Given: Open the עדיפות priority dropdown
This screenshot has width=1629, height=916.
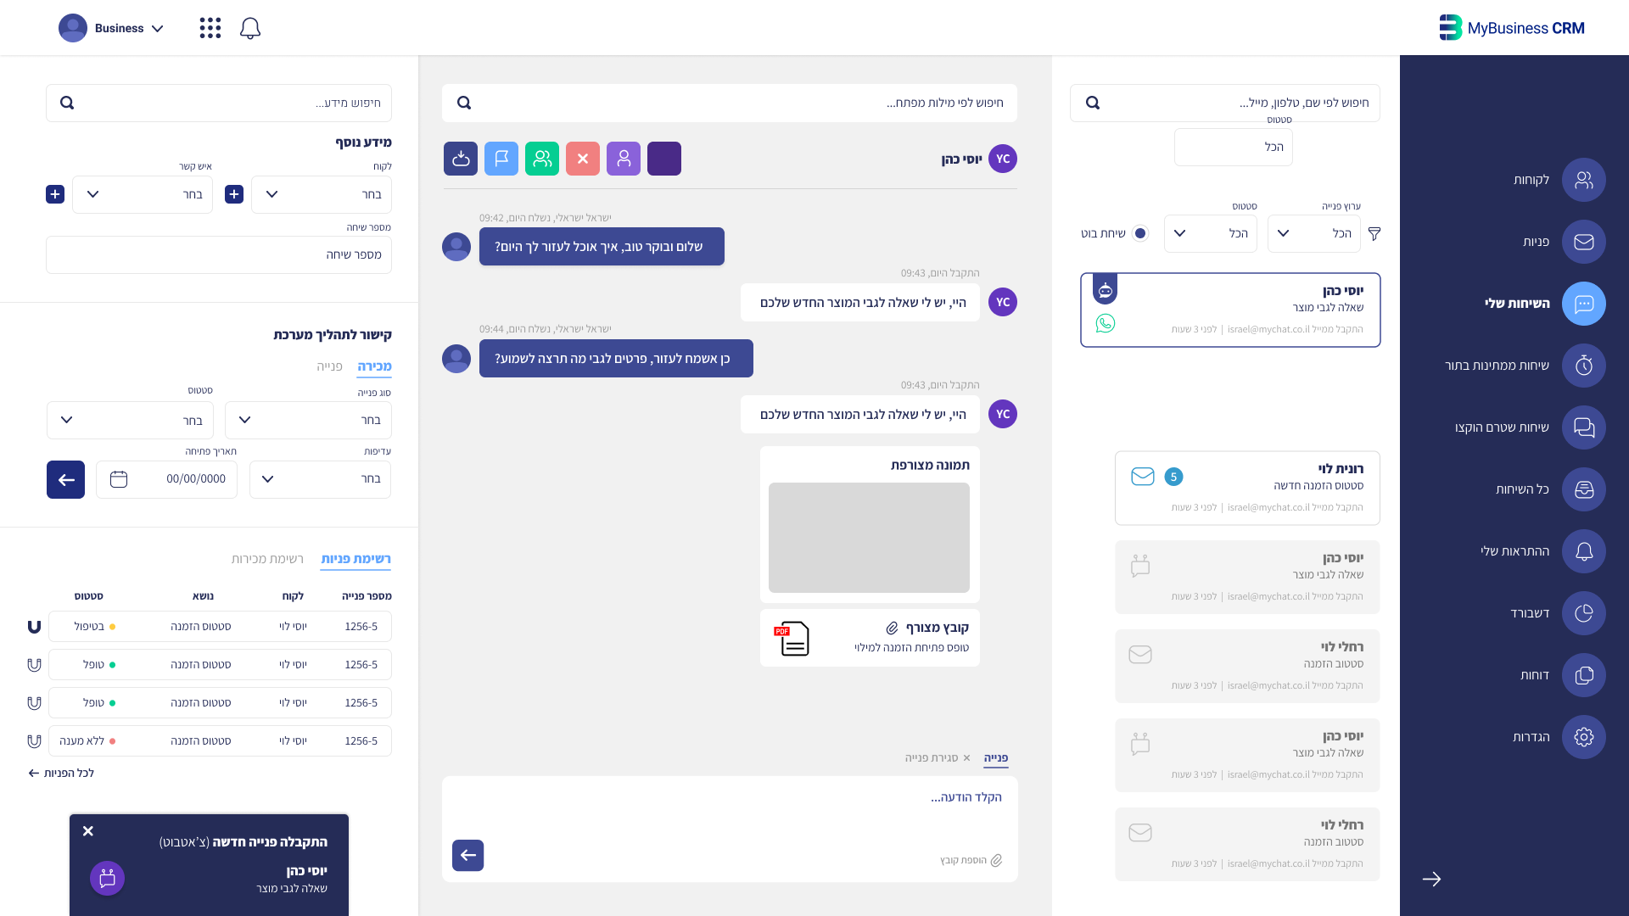Looking at the screenshot, I should 320,479.
